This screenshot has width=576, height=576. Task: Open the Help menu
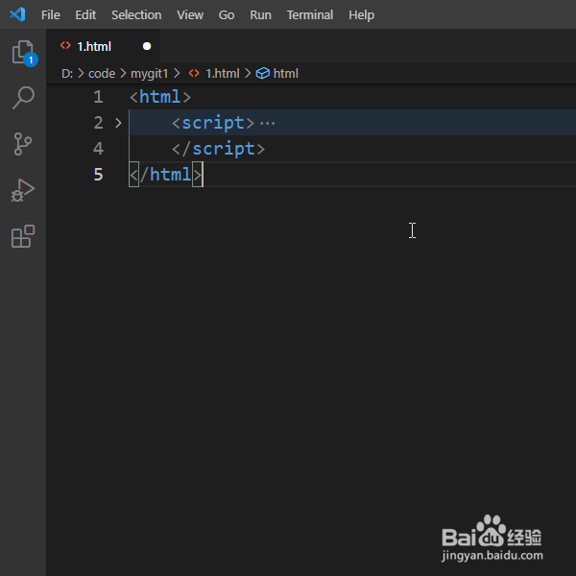[362, 15]
